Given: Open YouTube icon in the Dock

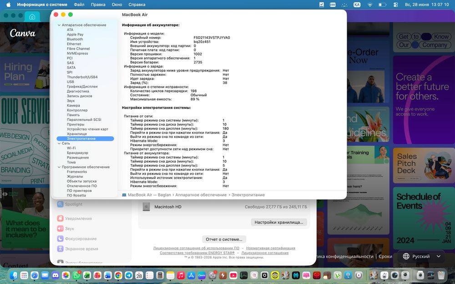Looking at the screenshot, I should pyautogui.click(x=233, y=275).
